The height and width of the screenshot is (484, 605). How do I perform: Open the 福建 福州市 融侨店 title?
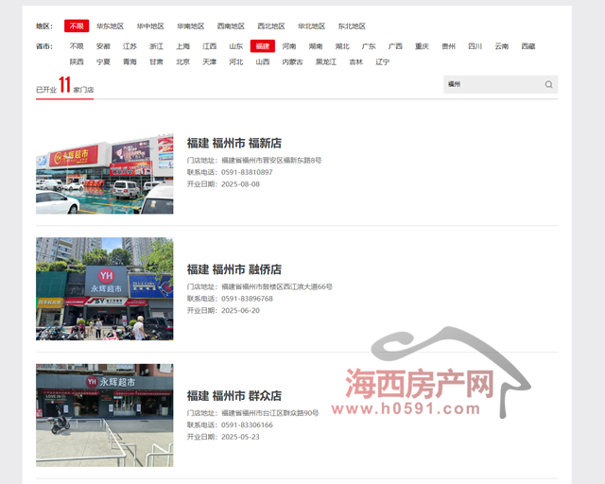(234, 269)
